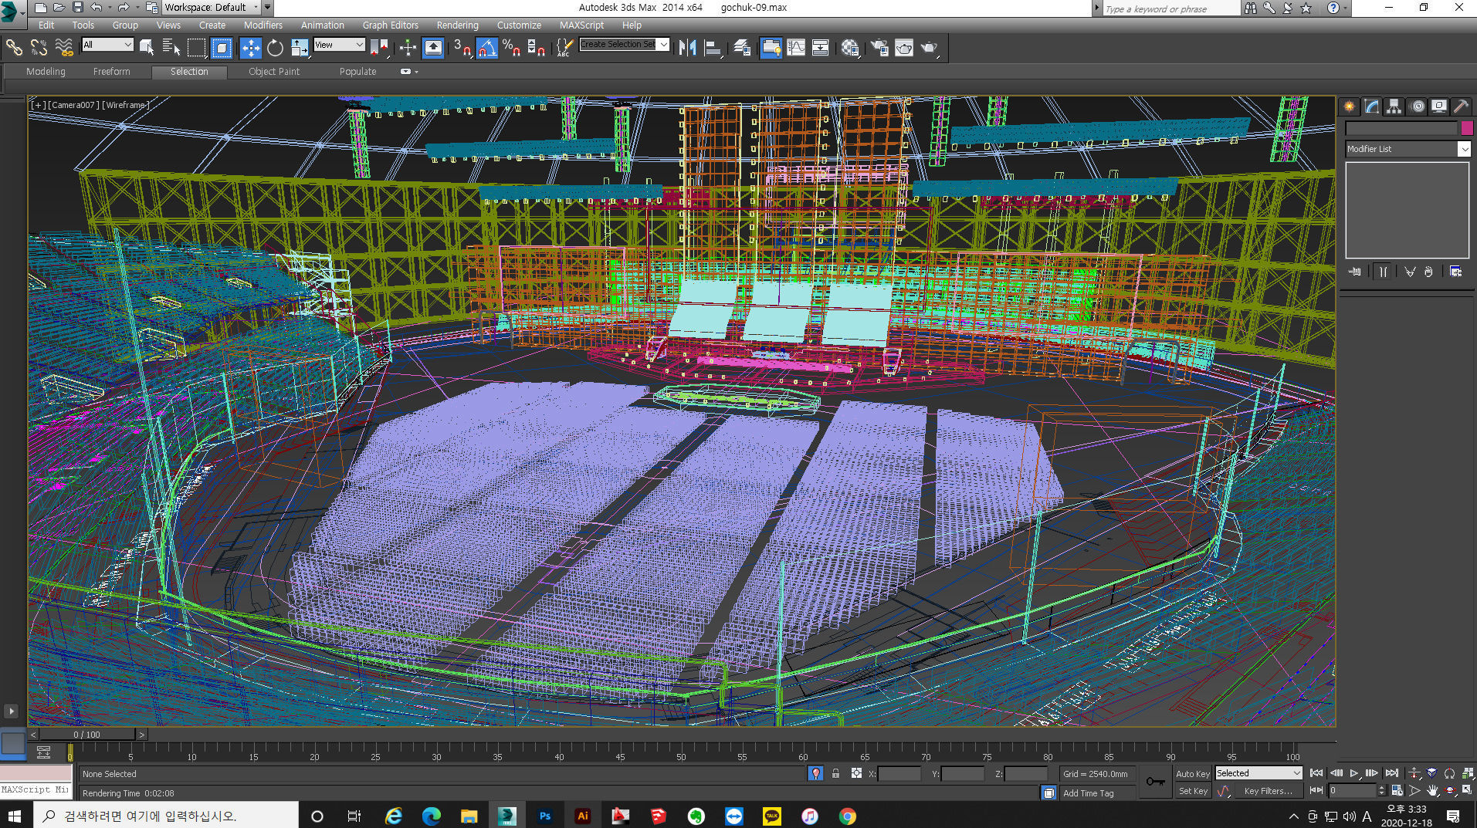1477x828 pixels.
Task: Toggle 3D Snaps button
Action: point(462,48)
